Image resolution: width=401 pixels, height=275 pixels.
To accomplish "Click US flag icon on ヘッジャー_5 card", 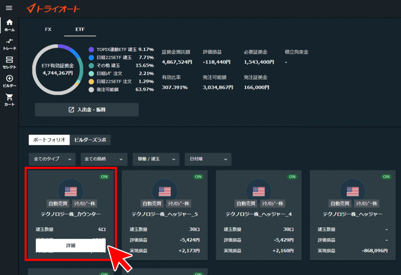I will tap(165, 191).
